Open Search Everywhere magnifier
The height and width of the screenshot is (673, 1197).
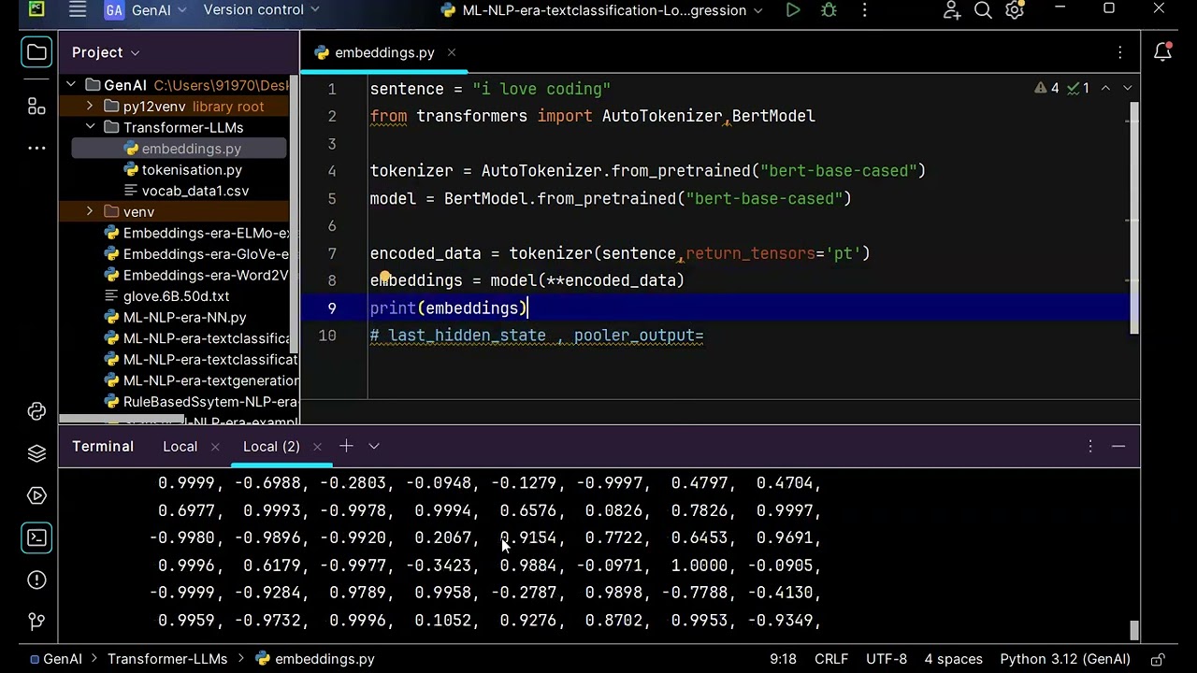coord(983,10)
